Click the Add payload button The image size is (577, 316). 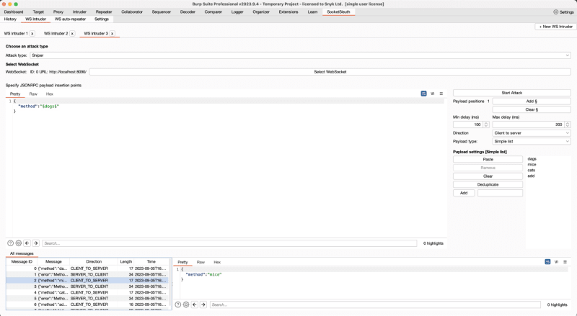tap(464, 193)
